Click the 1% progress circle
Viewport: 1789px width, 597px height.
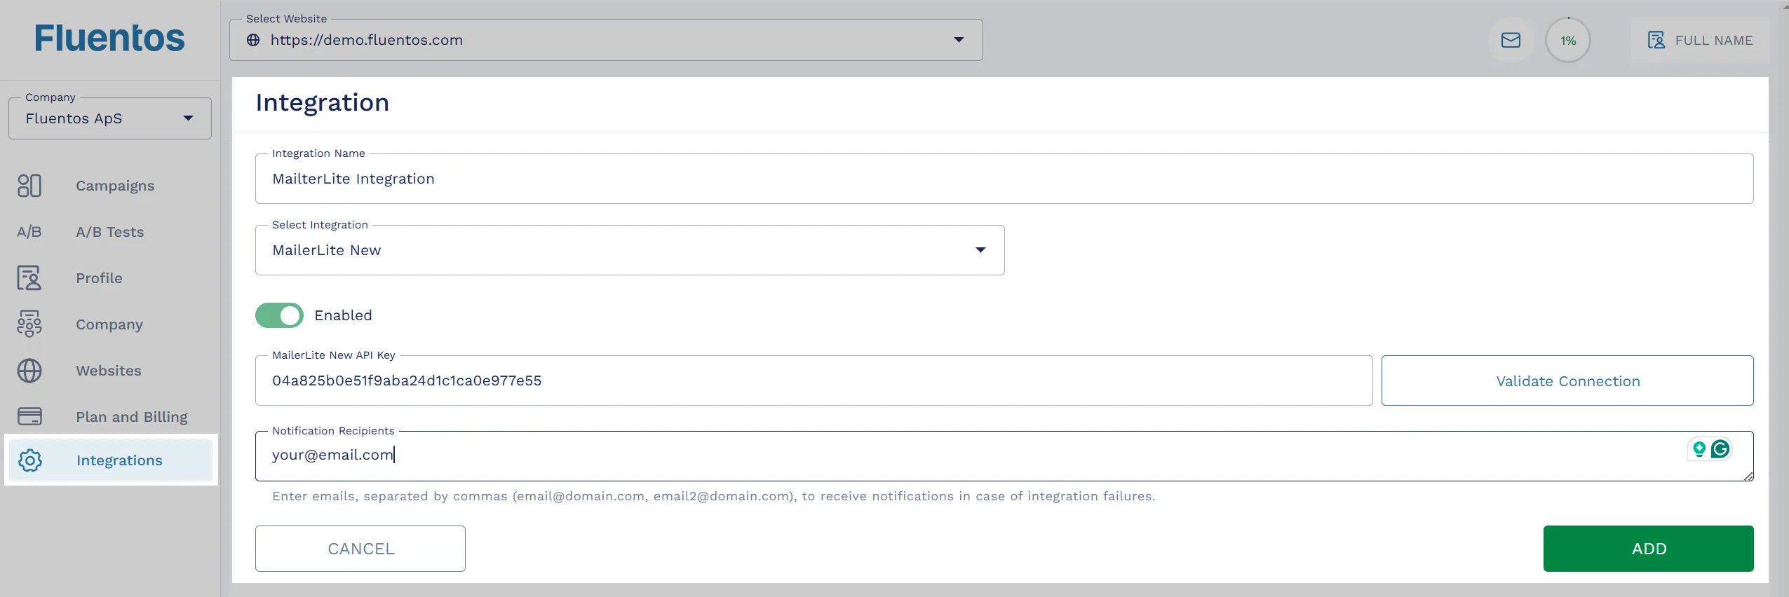[x=1568, y=40]
